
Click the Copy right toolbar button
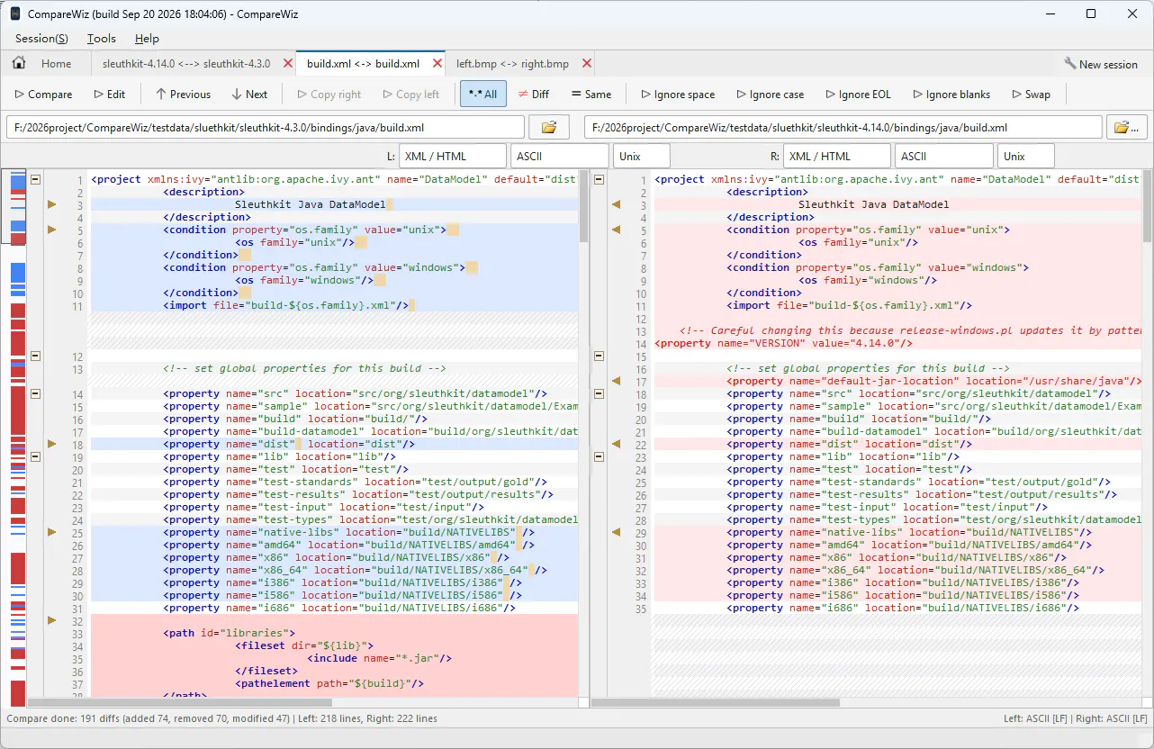pos(329,95)
